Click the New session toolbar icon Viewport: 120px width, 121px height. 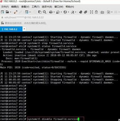[3, 12]
